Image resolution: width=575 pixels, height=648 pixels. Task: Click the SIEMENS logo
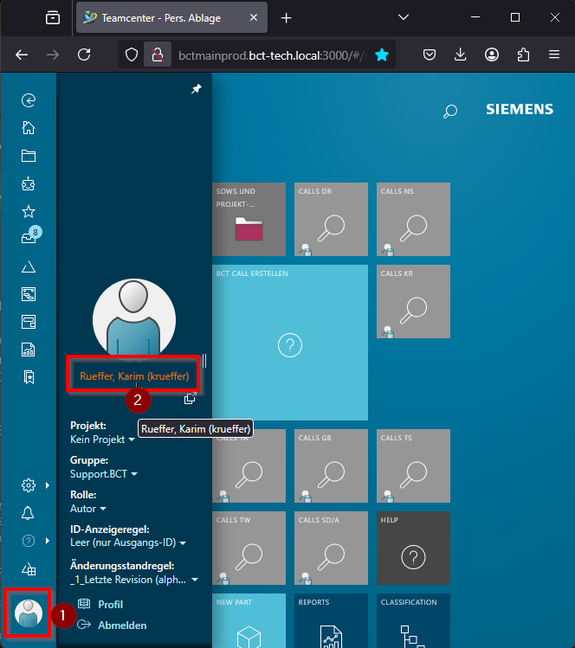(x=520, y=109)
